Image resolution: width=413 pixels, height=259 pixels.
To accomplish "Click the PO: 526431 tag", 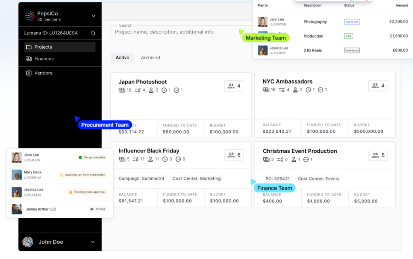I will coord(277,179).
